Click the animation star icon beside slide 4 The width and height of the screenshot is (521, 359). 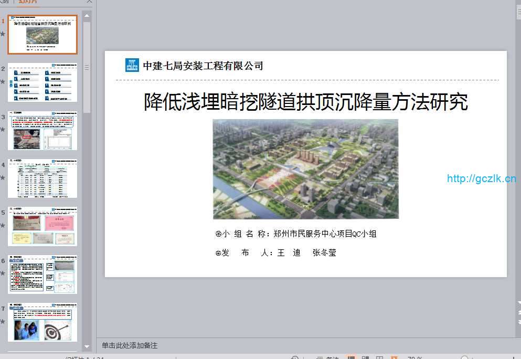(3, 177)
